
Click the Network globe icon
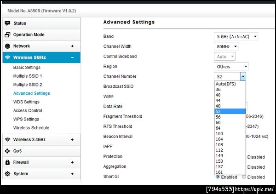[7, 46]
